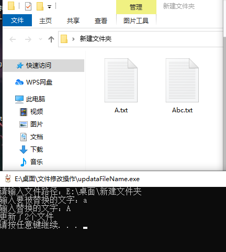Click the 输入替换的文字 console line
This screenshot has height=252, width=226.
[35, 208]
